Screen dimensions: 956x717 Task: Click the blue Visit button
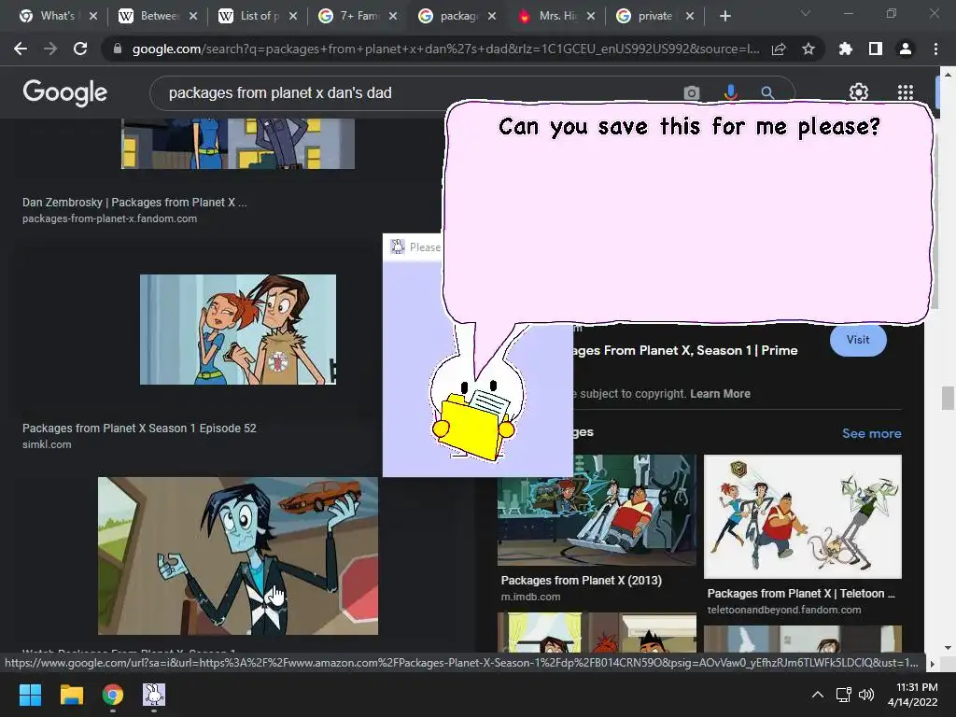pos(858,340)
